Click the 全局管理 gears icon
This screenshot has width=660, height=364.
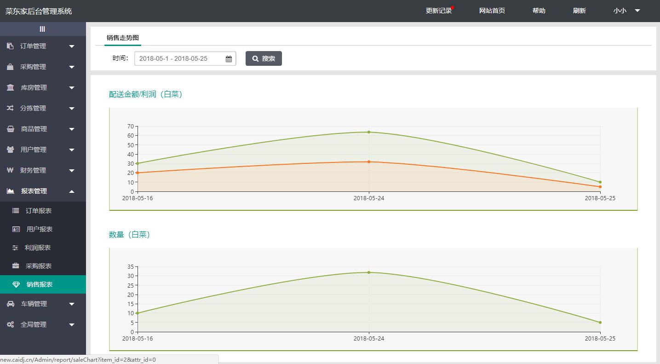tap(10, 324)
